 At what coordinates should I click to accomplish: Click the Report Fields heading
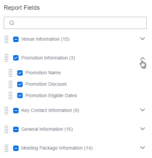click(x=22, y=8)
